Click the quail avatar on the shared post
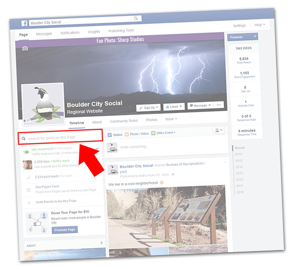 (x=113, y=170)
